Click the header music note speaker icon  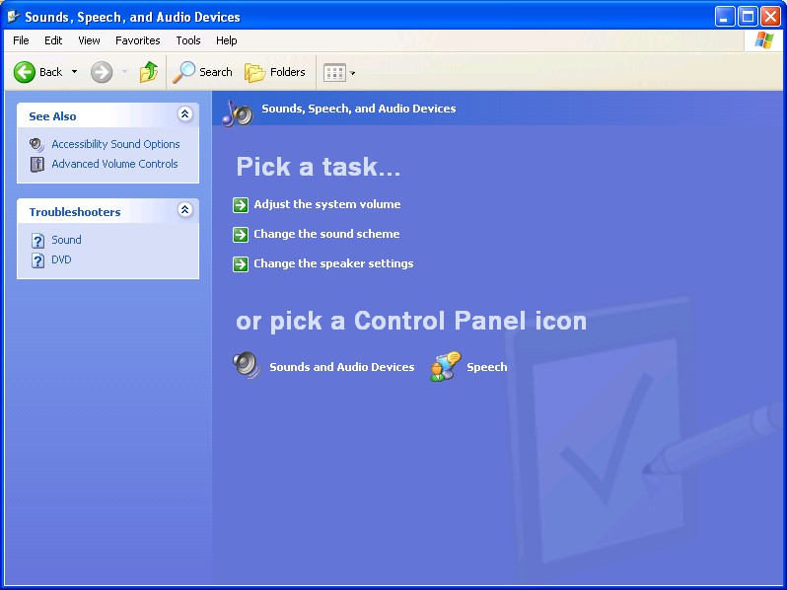[x=238, y=112]
